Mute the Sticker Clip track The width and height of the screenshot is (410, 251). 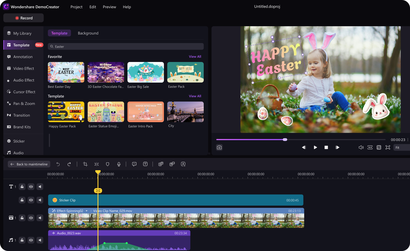(40, 200)
